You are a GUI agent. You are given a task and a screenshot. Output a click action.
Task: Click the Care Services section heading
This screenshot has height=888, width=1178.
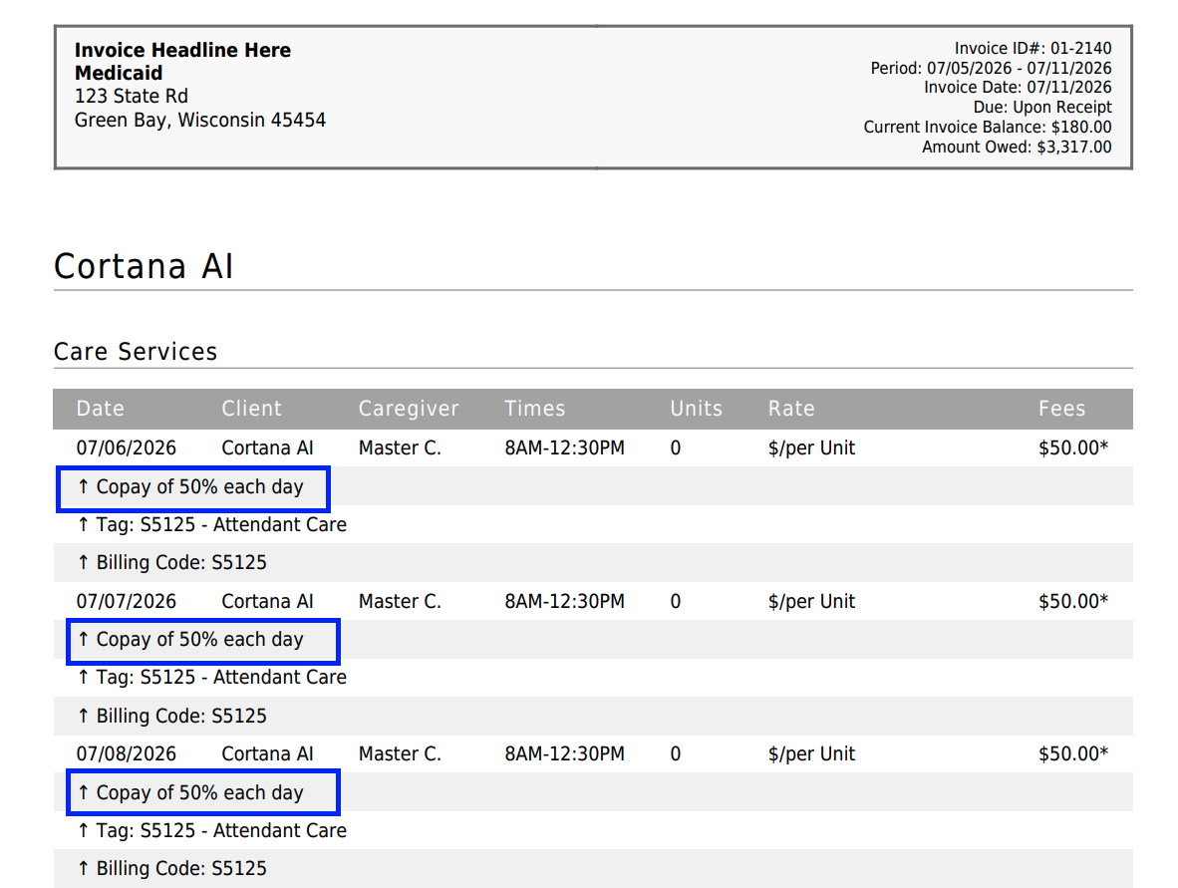(x=136, y=352)
